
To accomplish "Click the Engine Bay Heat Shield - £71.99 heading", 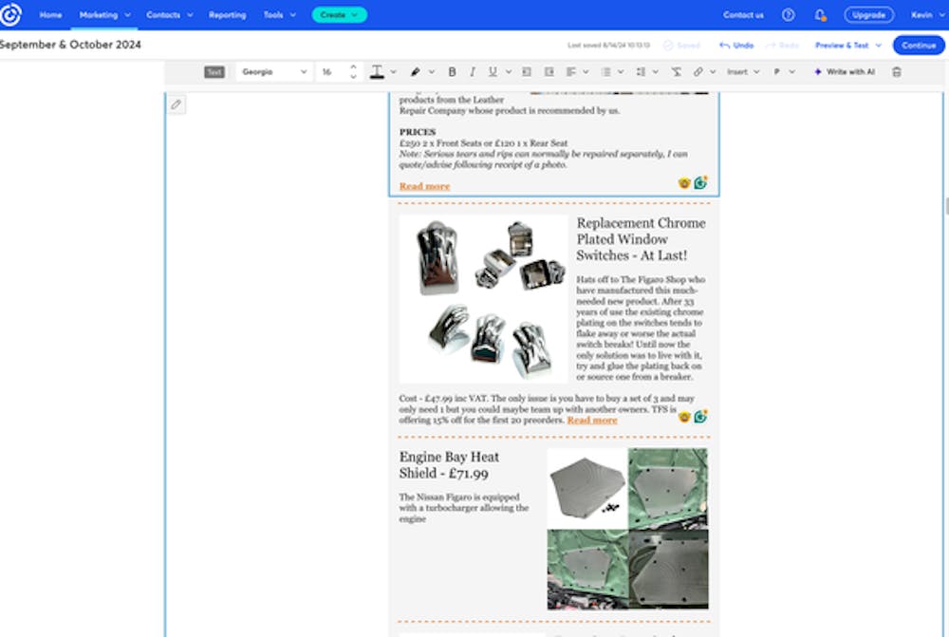I will point(449,465).
